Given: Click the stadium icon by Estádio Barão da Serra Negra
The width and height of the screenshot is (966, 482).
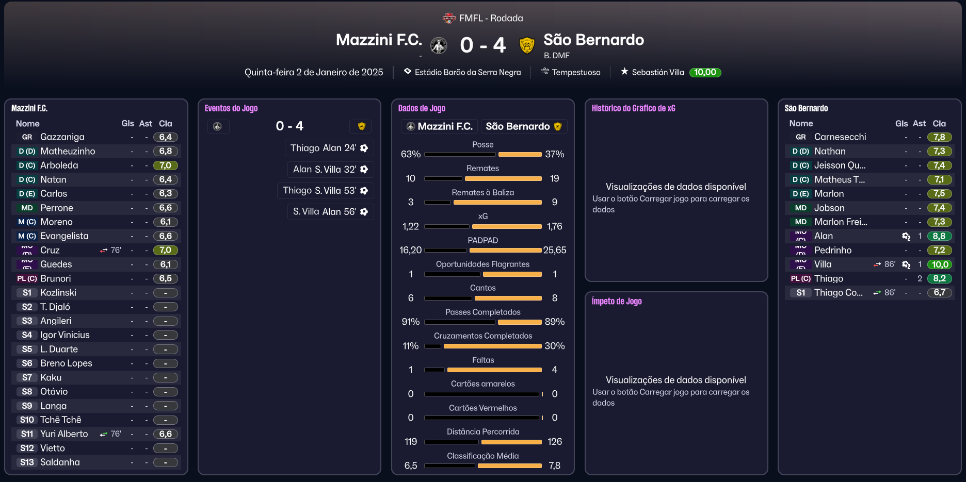Looking at the screenshot, I should pyautogui.click(x=408, y=72).
